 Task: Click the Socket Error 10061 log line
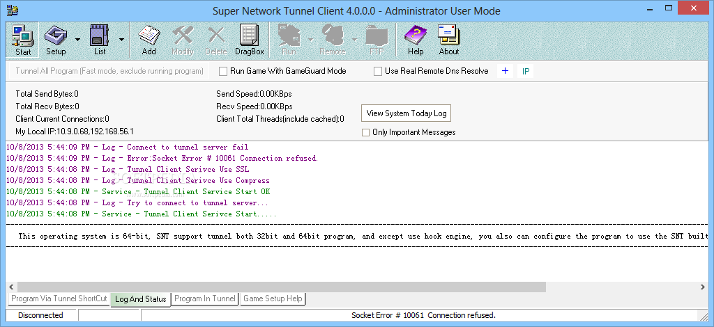[162, 158]
